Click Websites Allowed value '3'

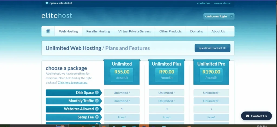[x=167, y=109]
